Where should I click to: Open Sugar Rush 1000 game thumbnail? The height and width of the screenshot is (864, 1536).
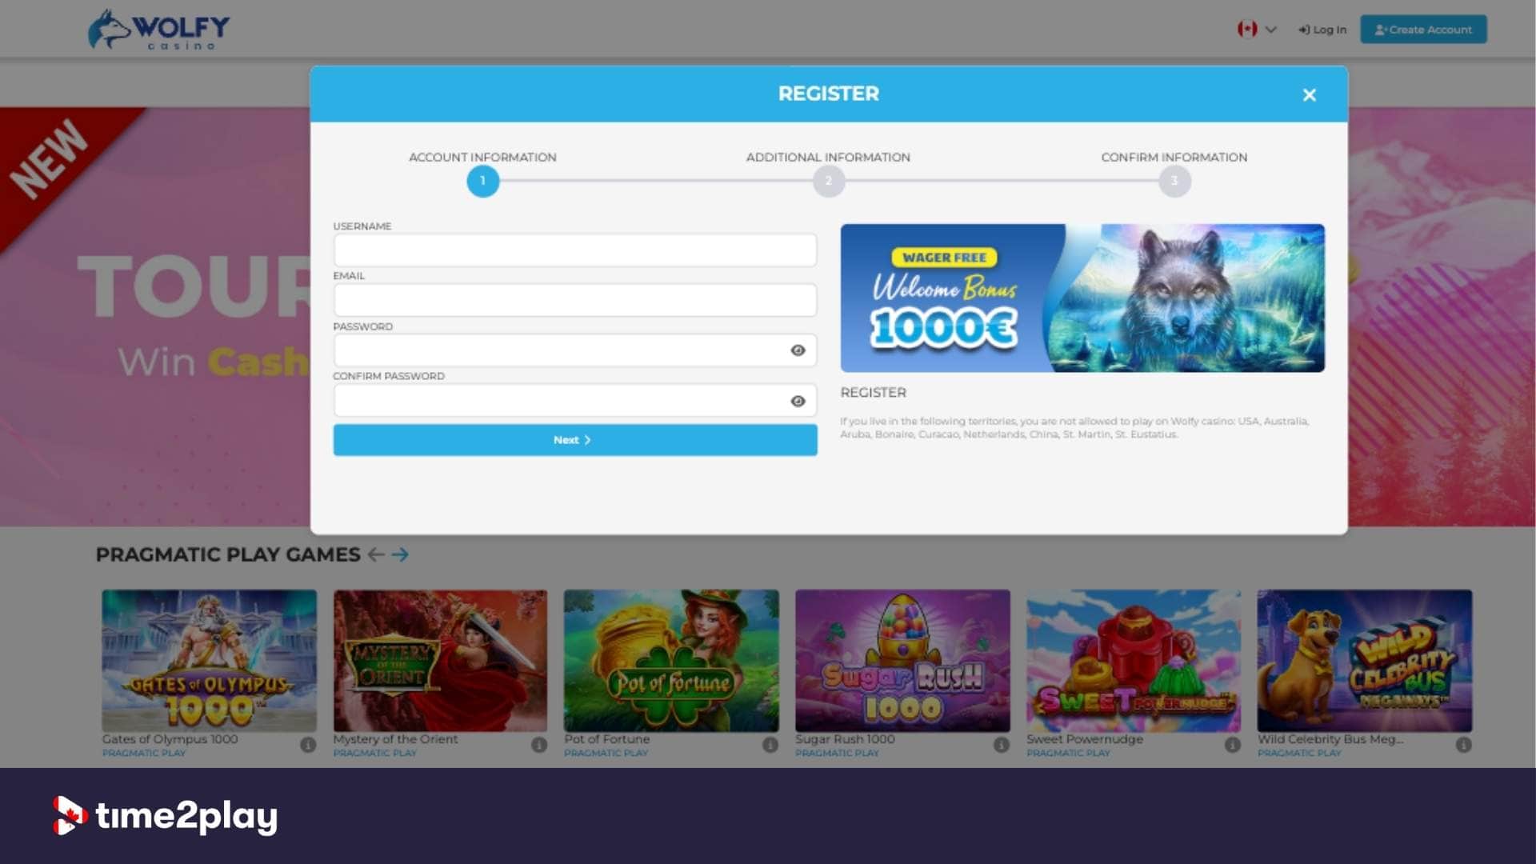click(x=902, y=661)
